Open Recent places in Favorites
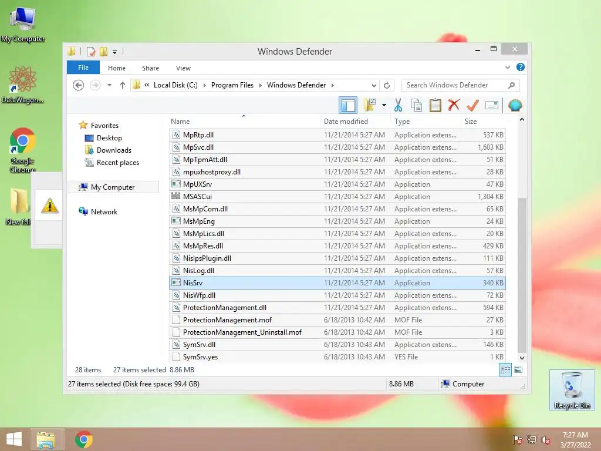The width and height of the screenshot is (601, 451). 117,163
